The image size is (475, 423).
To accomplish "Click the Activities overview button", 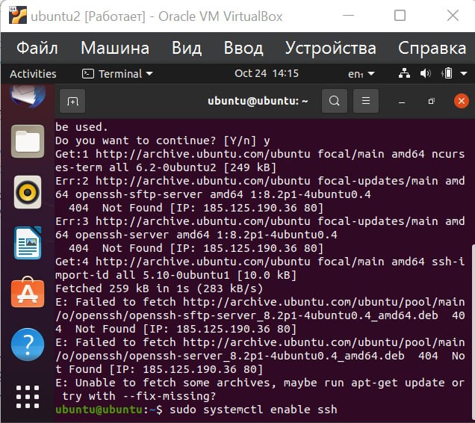I will click(x=33, y=74).
